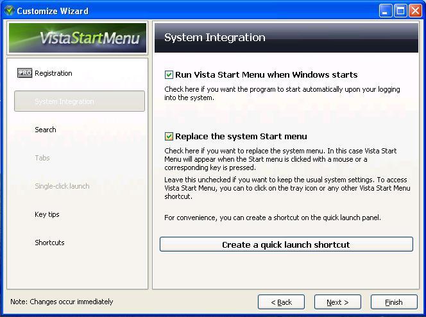Uncheck Run Vista Start Menu when Windows starts
Image resolution: width=426 pixels, height=317 pixels.
169,74
